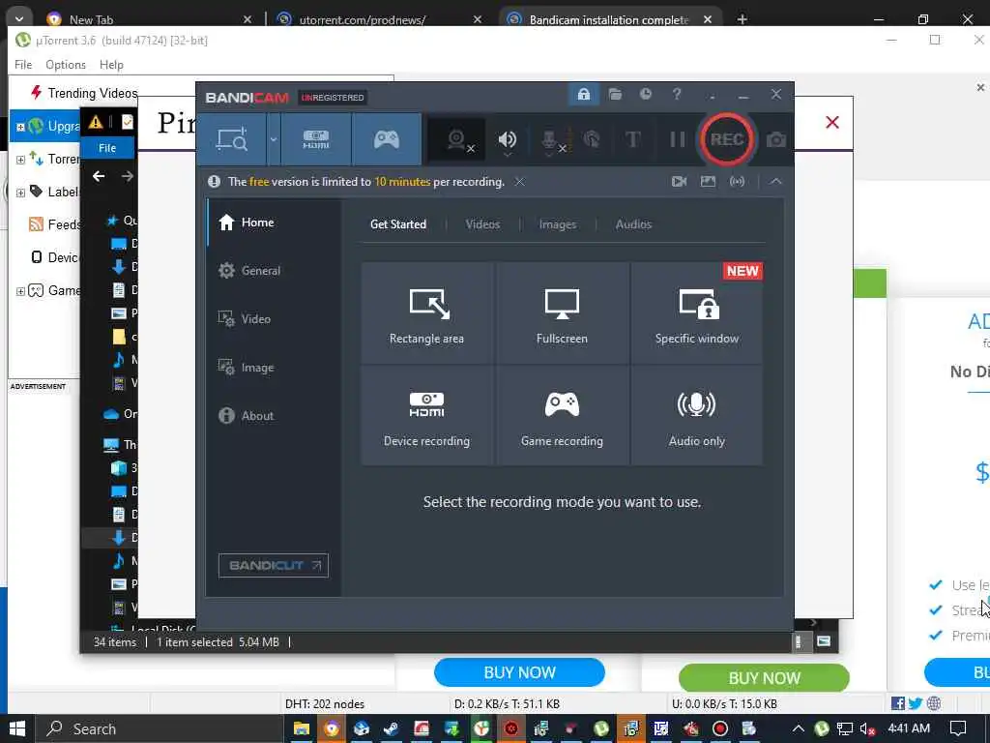This screenshot has width=990, height=743.
Task: Switch to the utorrent.com/prodnews browser tab
Action: click(x=377, y=19)
